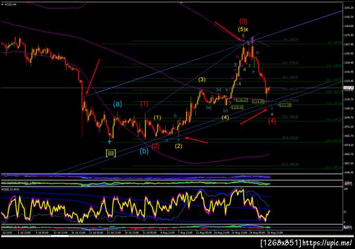Click the 24 Aug 05:00 time axis label

coord(257,232)
